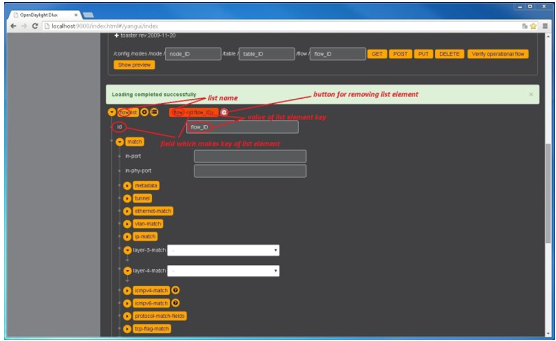Close the OpenDaylight Dlux tab
556x341 pixels.
coord(75,15)
